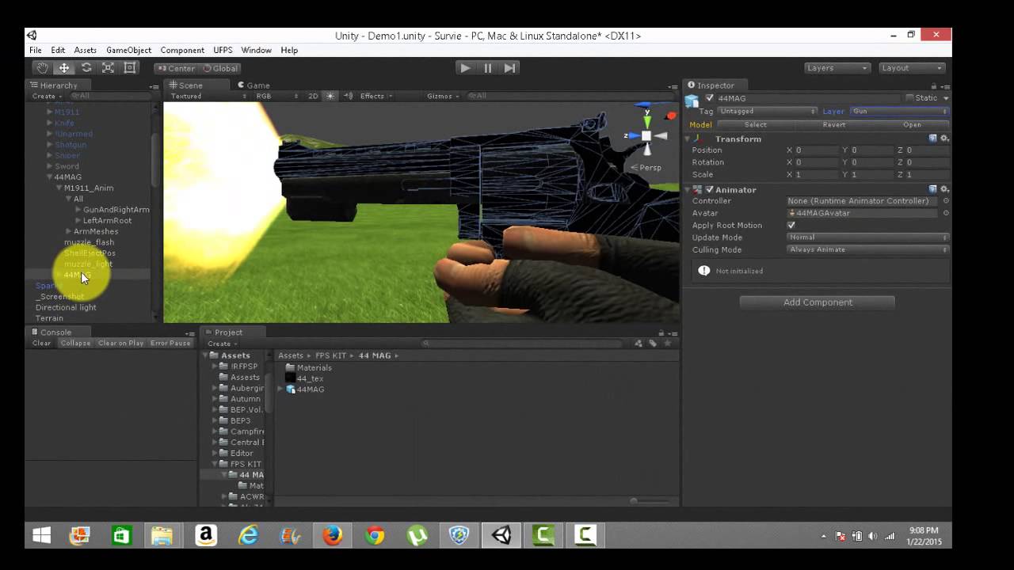Click favorites star icon in Project panel
Screen dimensions: 1014x570
click(x=667, y=344)
